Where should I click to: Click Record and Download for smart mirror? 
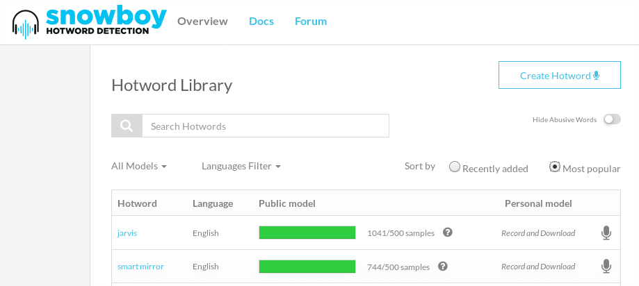538,267
